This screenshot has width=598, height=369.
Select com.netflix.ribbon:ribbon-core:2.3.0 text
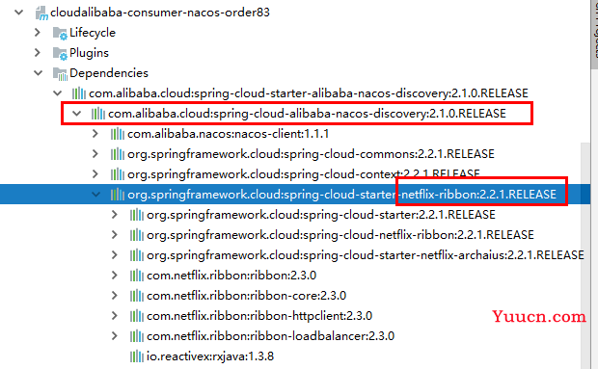click(246, 296)
